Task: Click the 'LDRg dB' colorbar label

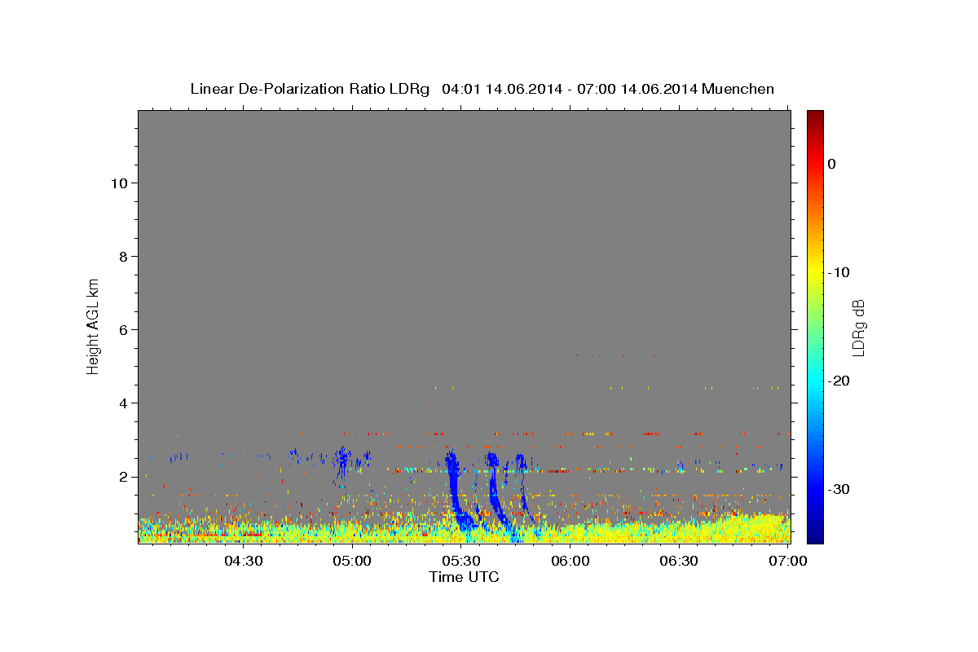Action: [858, 328]
